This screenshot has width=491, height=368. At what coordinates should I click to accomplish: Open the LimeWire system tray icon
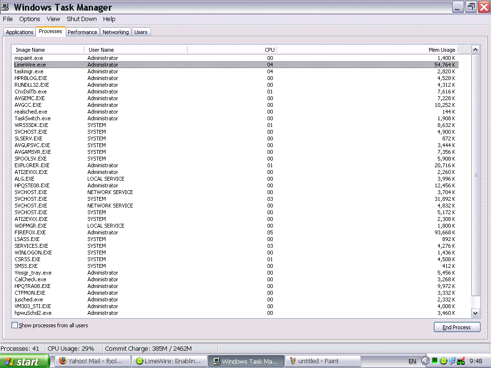pyautogui.click(x=444, y=360)
